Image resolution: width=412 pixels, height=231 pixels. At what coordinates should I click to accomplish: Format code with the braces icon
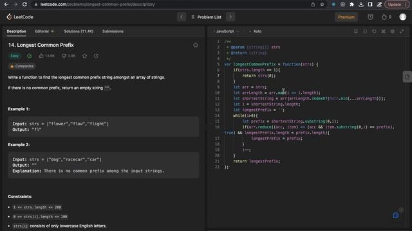coord(365,31)
